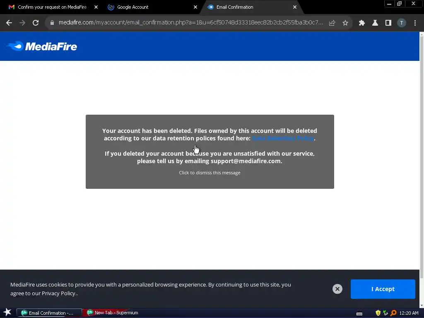The width and height of the screenshot is (424, 318).
Task: Click the page vertical scrollbar
Action: pyautogui.click(x=422, y=157)
